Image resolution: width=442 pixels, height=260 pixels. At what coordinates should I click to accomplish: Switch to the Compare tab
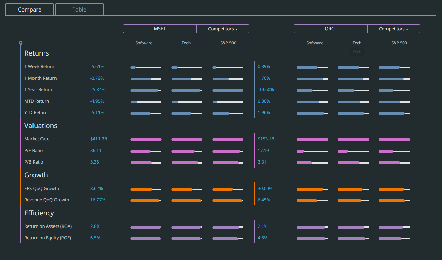[30, 9]
